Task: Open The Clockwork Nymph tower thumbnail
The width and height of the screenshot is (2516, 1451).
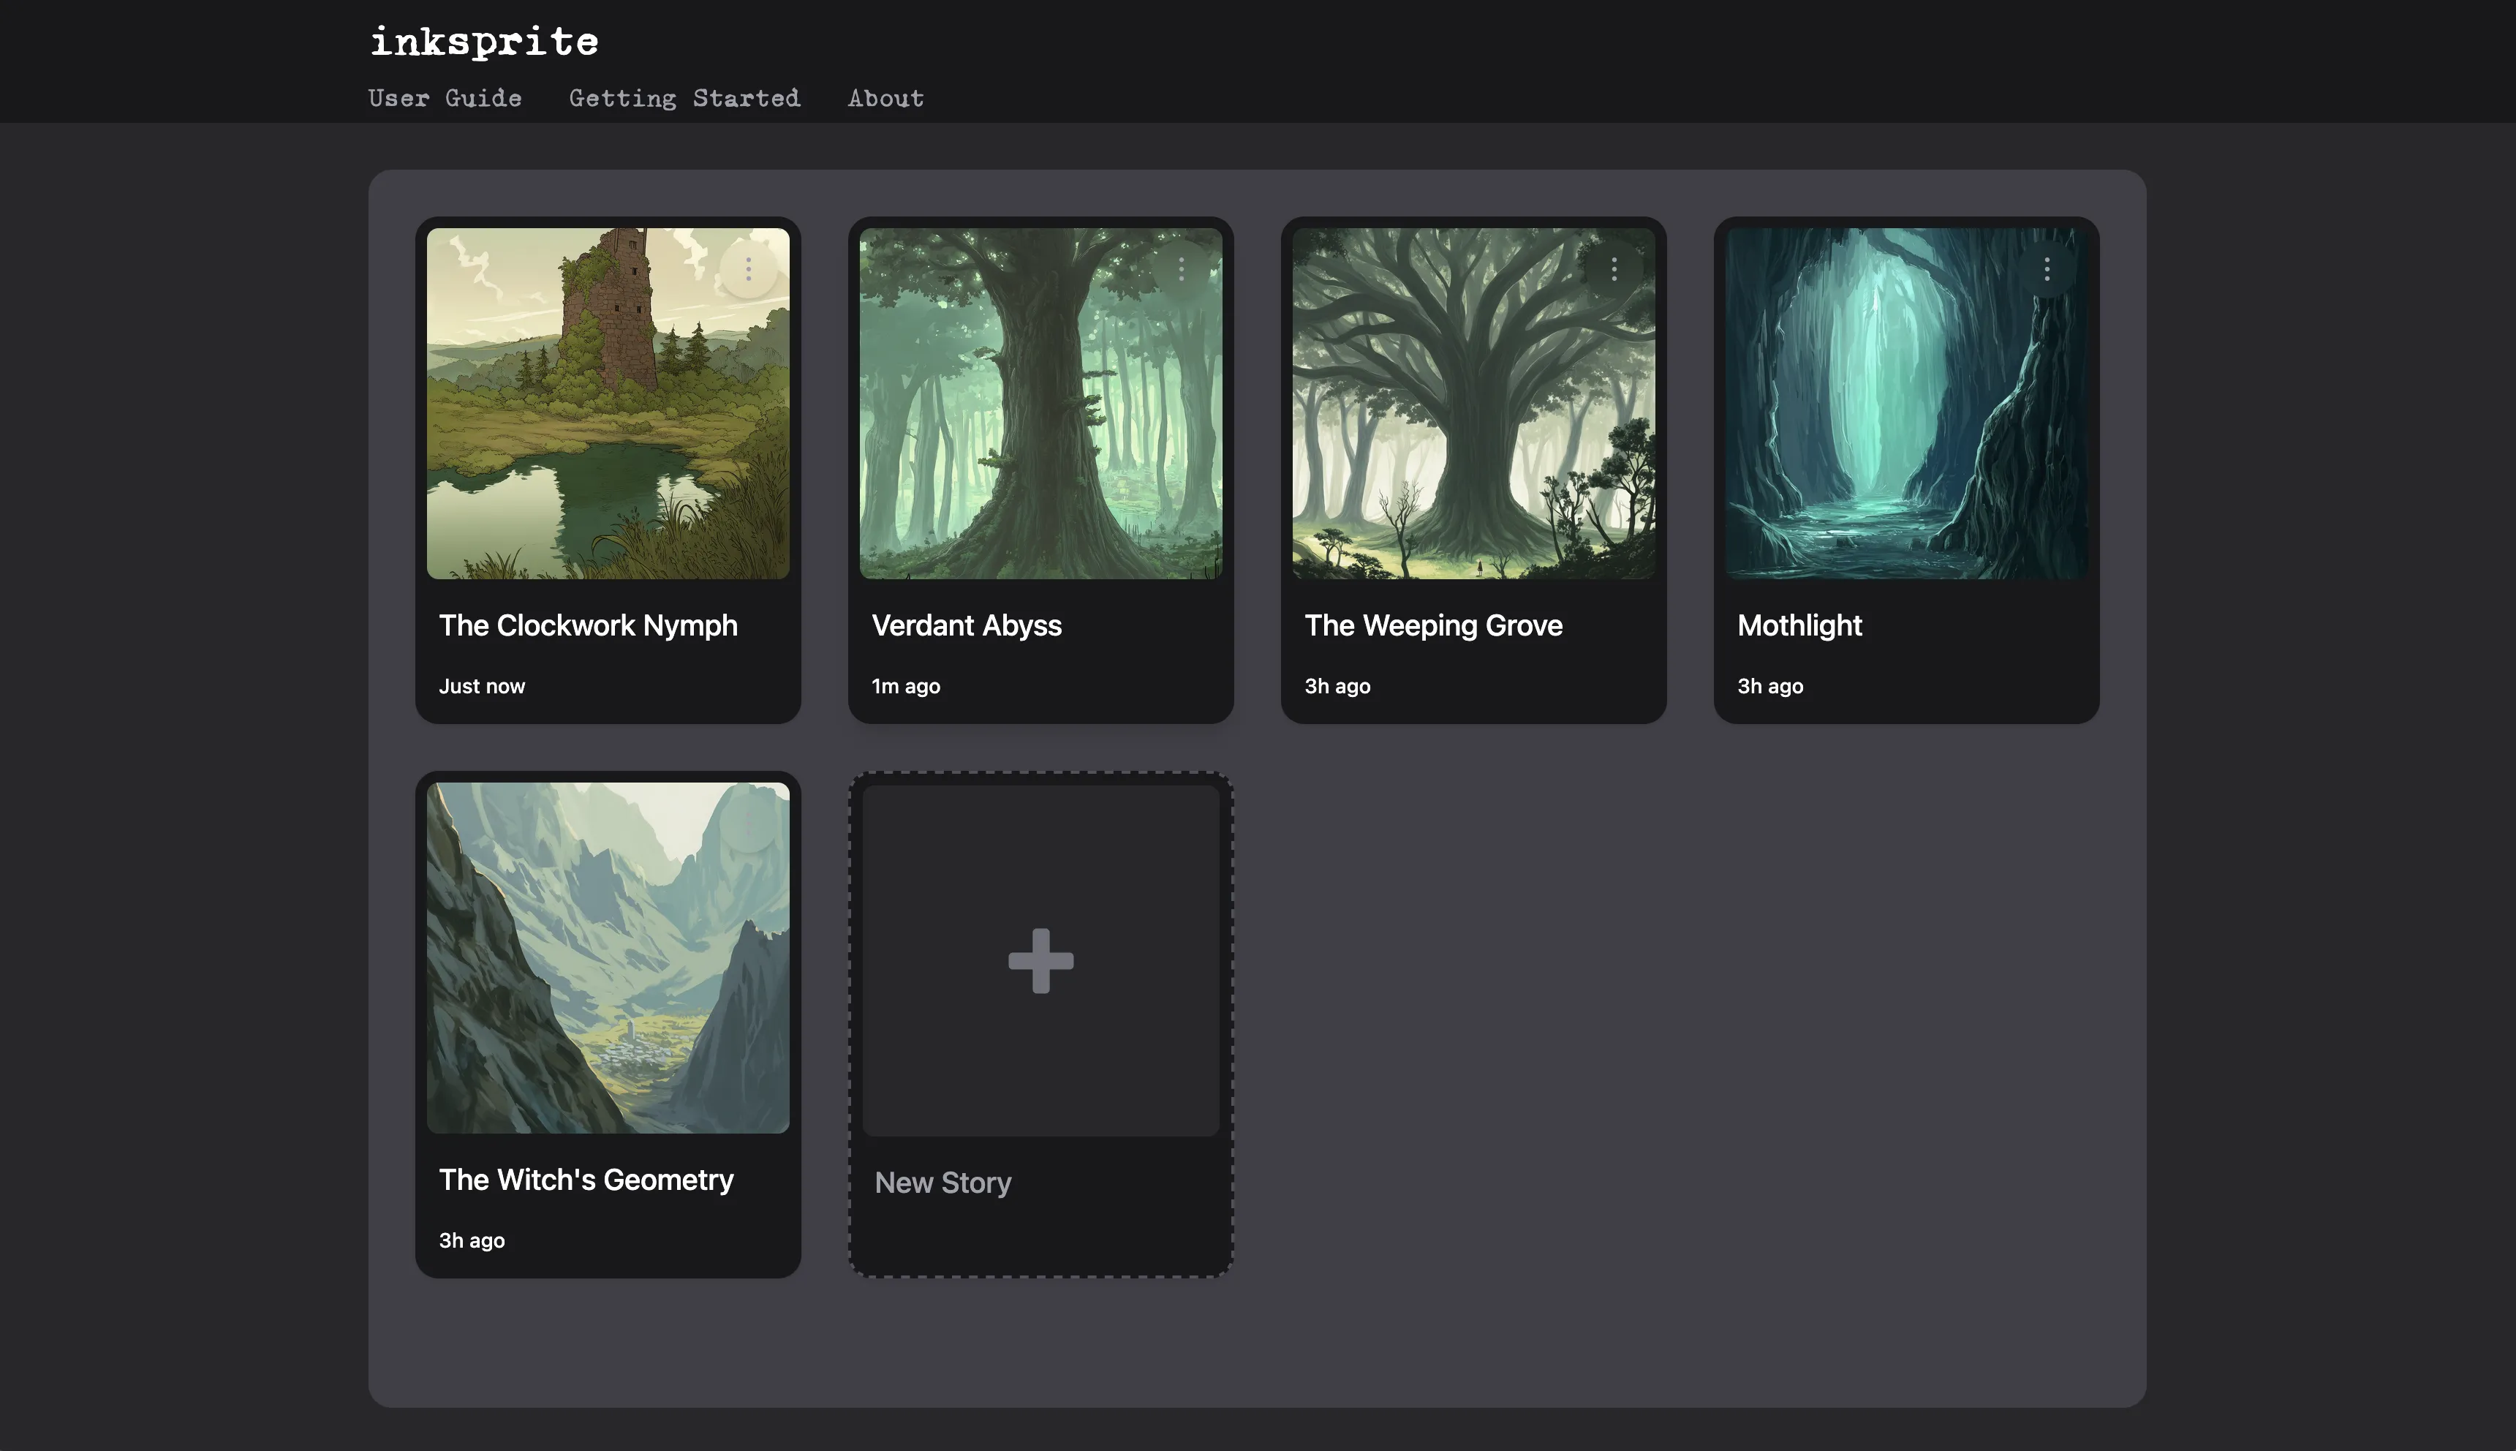Action: (x=608, y=418)
